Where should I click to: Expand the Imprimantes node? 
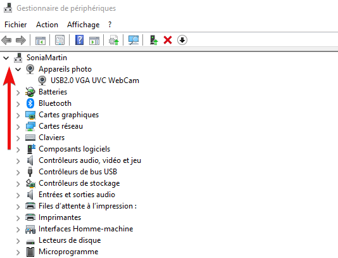click(18, 218)
